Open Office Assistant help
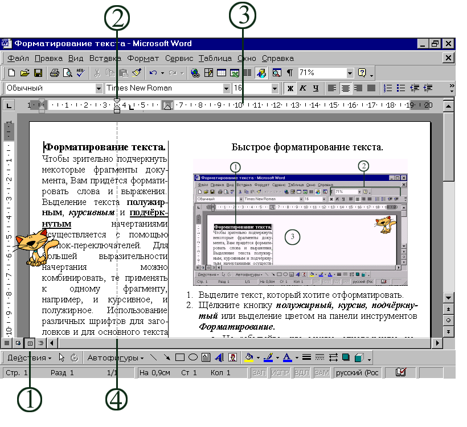Screen dimensions: 467x427 362,73
